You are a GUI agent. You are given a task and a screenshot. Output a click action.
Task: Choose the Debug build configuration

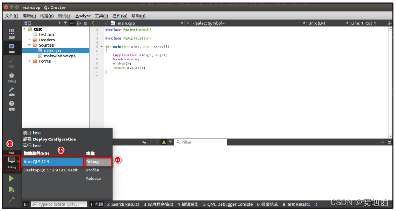(98, 162)
